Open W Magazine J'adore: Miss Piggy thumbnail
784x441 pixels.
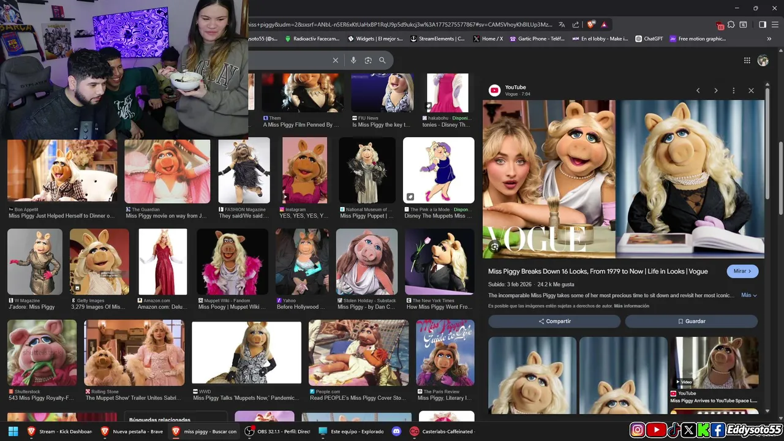tap(35, 262)
